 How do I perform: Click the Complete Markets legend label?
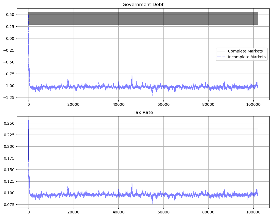point(245,51)
